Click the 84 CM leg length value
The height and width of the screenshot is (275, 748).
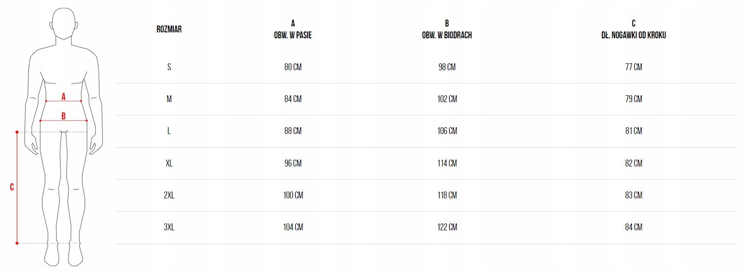point(634,227)
